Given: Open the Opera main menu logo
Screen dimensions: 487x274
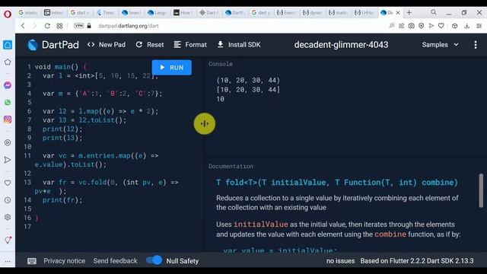Looking at the screenshot, I should point(8,14).
